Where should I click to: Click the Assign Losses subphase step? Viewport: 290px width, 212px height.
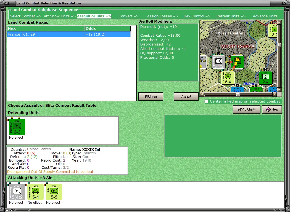coord(162,16)
